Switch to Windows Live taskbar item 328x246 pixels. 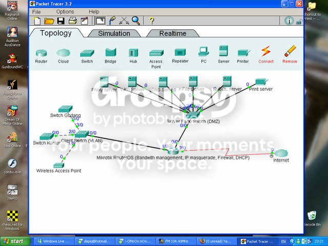point(53,241)
